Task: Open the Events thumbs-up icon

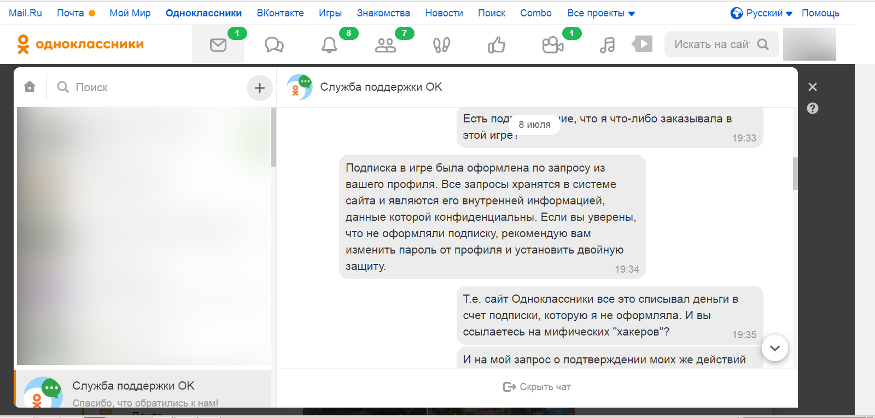Action: click(x=497, y=45)
